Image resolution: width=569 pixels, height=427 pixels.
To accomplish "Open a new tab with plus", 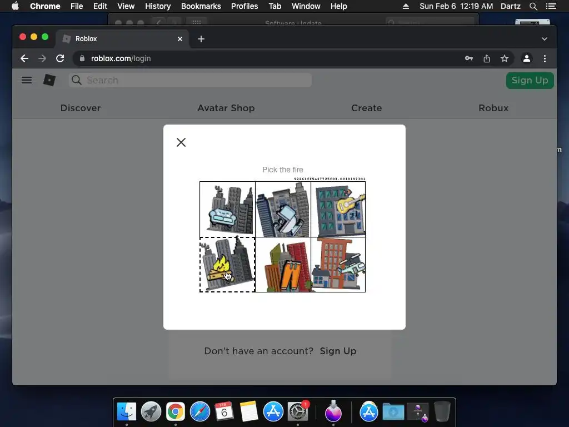I will (x=201, y=39).
